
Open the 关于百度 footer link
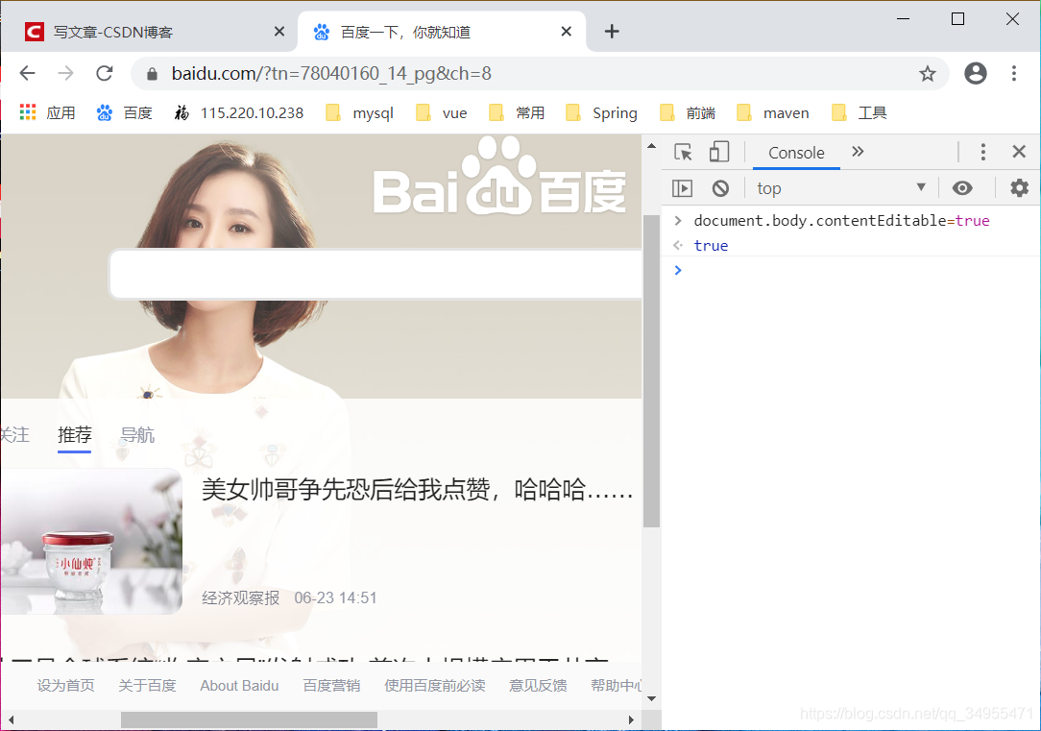pyautogui.click(x=147, y=685)
